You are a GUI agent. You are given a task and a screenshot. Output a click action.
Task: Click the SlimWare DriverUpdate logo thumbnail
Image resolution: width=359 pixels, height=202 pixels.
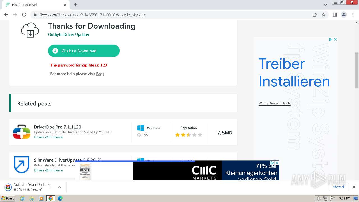[22, 164]
